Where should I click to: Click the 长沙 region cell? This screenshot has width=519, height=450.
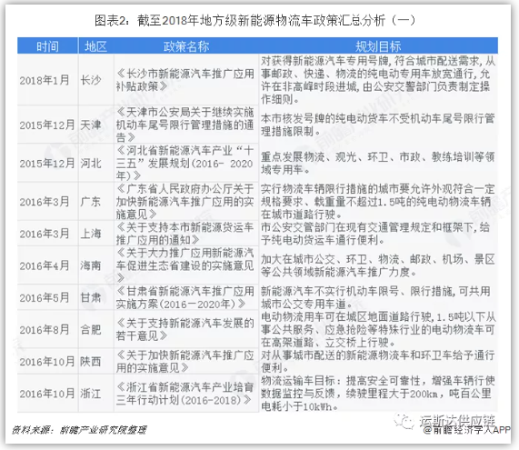tap(91, 80)
